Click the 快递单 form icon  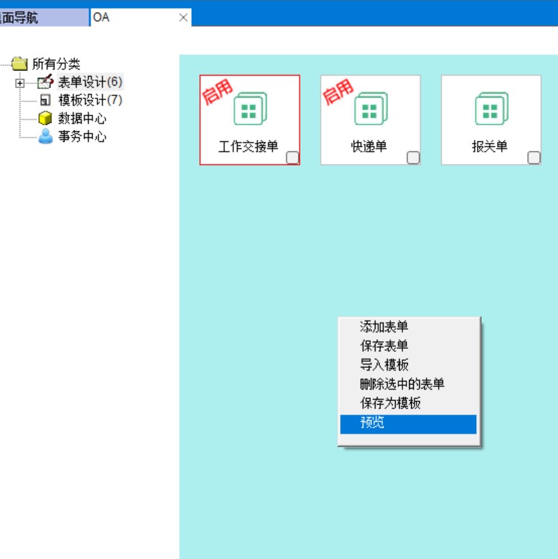pyautogui.click(x=371, y=110)
